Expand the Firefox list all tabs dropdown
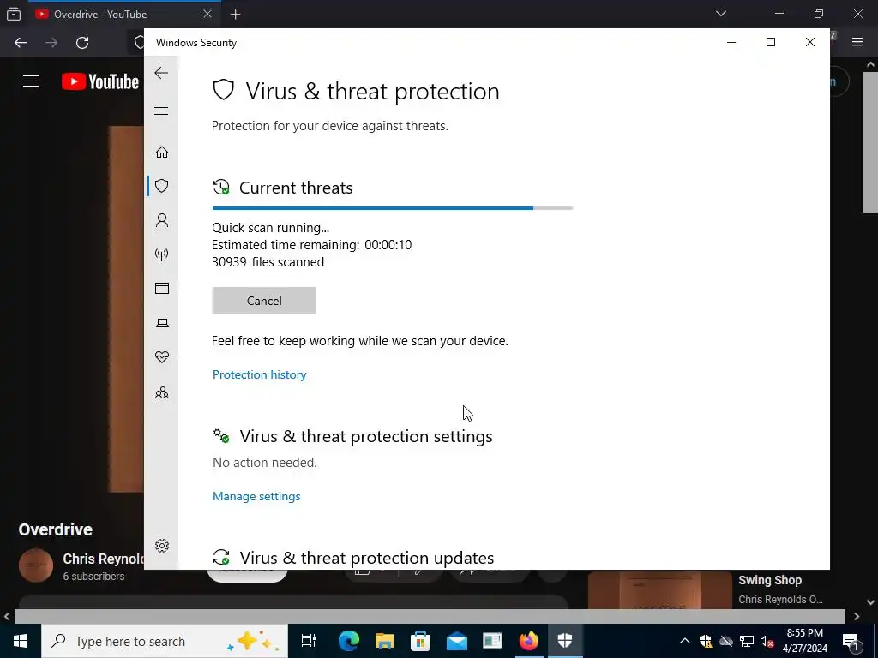 tap(721, 14)
